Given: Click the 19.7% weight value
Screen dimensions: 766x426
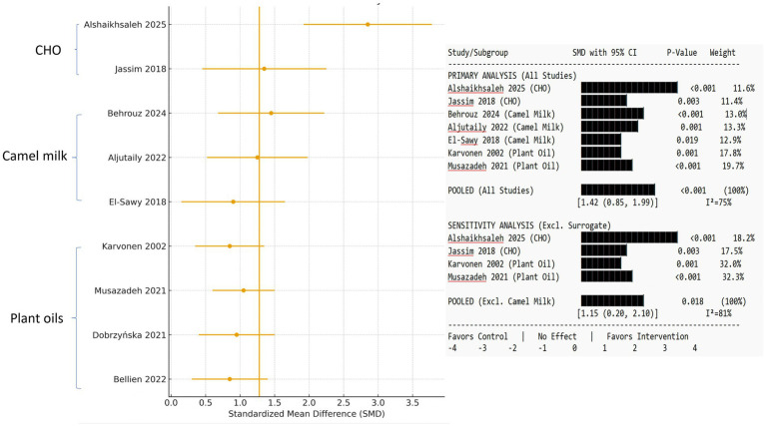Looking at the screenshot, I should 733,166.
